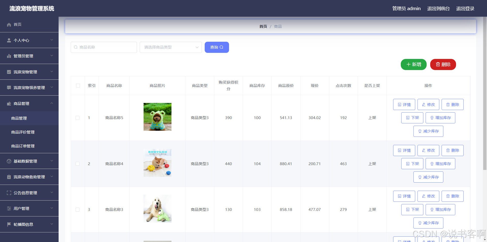Viewport: 487px width, 242px height.
Task: Open the 用户管理 sidebar menu
Action: 29,208
